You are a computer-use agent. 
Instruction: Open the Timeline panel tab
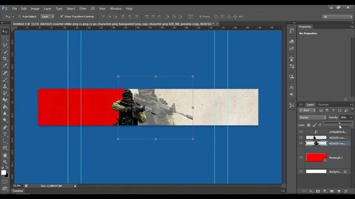(18, 191)
